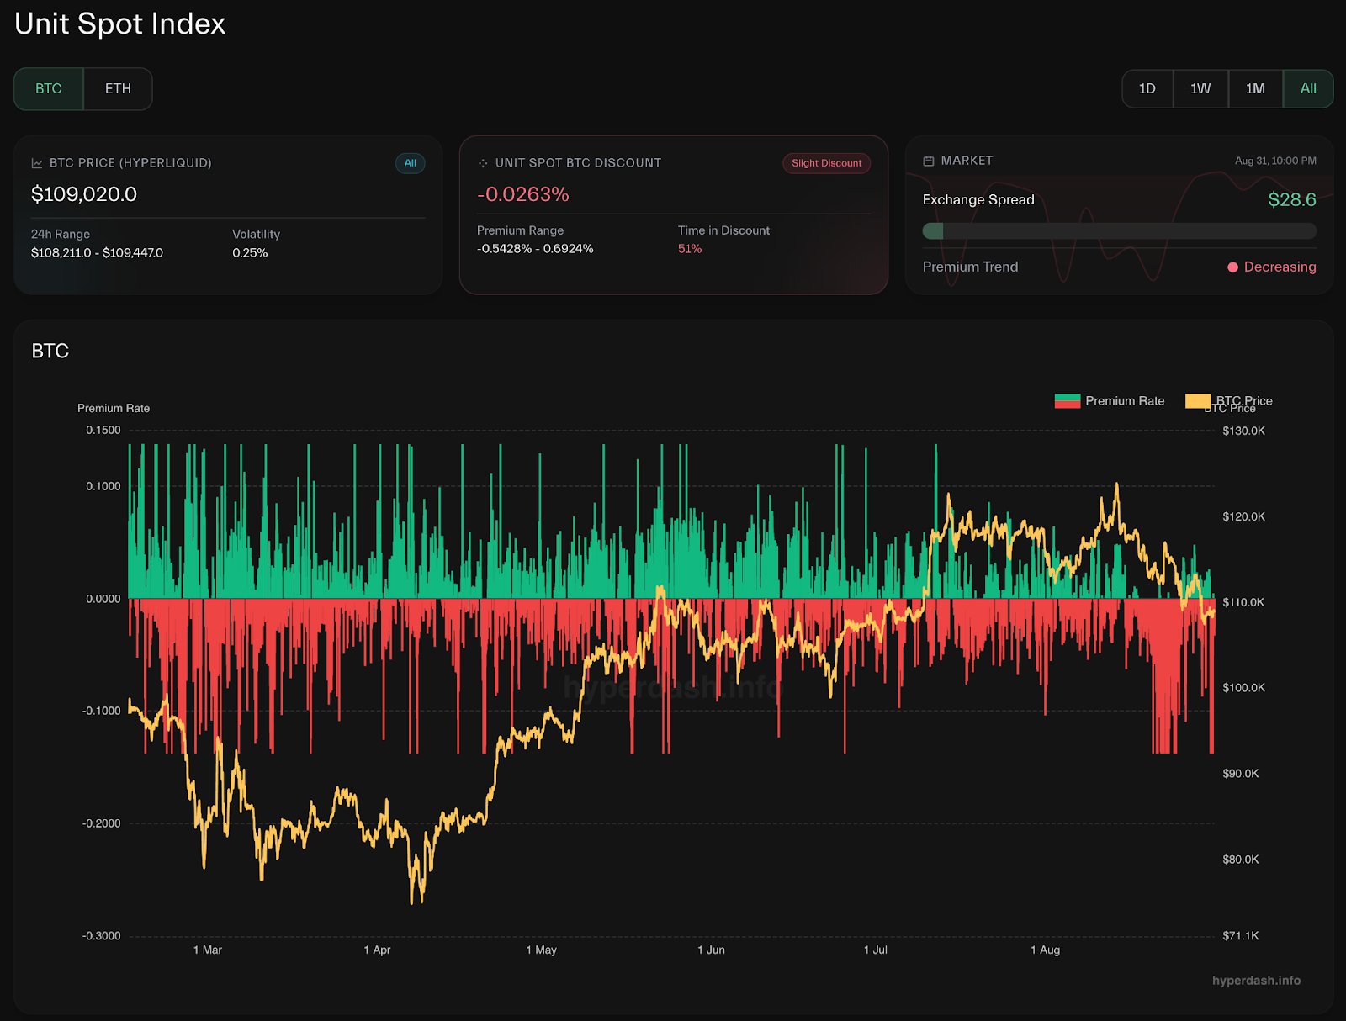Click the 1 Apr marker on the x-axis
Image resolution: width=1346 pixels, height=1021 pixels.
click(x=377, y=950)
